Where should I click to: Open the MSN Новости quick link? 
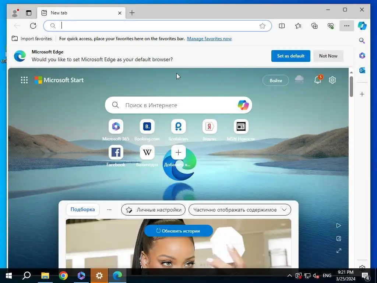pyautogui.click(x=241, y=130)
